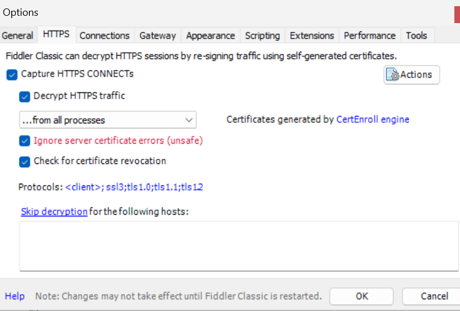Image resolution: width=460 pixels, height=311 pixels.
Task: Select the HTTPS tab
Action: coord(56,34)
